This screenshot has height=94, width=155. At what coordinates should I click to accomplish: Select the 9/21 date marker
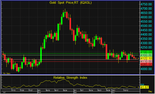pyautogui.click(x=100, y=90)
